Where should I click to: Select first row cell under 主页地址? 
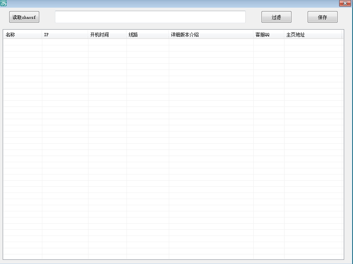point(313,42)
